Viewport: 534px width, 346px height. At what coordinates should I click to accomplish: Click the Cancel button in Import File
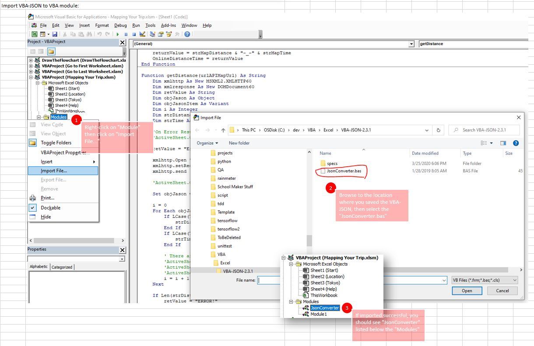[x=502, y=290]
